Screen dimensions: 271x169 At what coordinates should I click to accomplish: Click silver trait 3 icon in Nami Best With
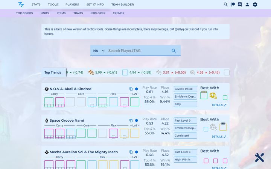(213, 127)
